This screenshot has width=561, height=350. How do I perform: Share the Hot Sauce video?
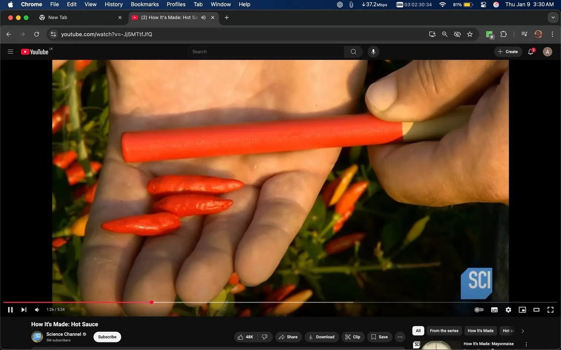pos(288,337)
